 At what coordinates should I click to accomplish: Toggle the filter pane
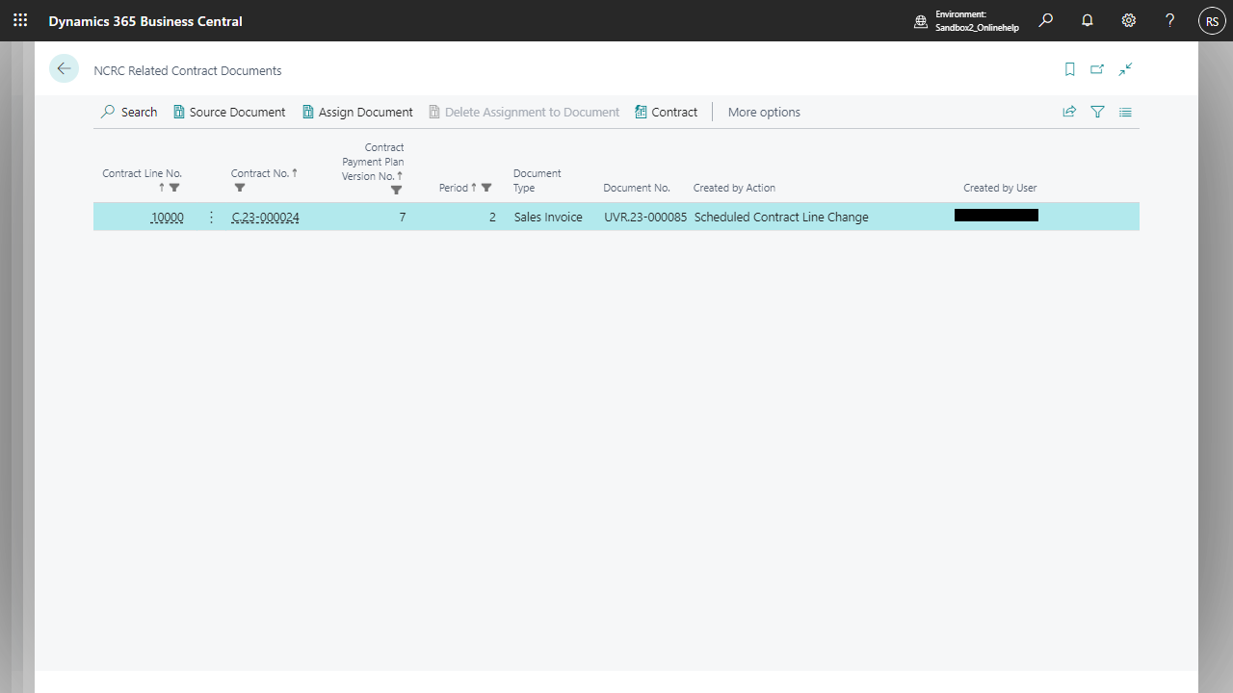pyautogui.click(x=1097, y=112)
